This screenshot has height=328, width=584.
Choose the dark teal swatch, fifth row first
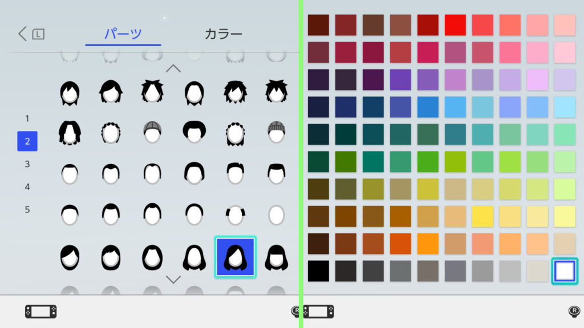coord(318,134)
